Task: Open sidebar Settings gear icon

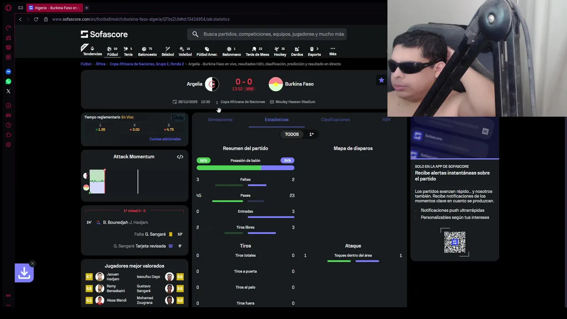Action: [8, 144]
